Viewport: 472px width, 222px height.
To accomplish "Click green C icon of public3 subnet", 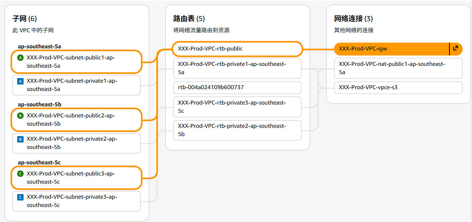I will tap(20, 174).
